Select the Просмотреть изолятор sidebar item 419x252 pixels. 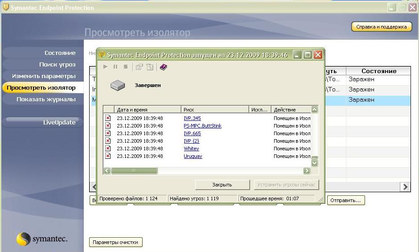click(x=43, y=88)
